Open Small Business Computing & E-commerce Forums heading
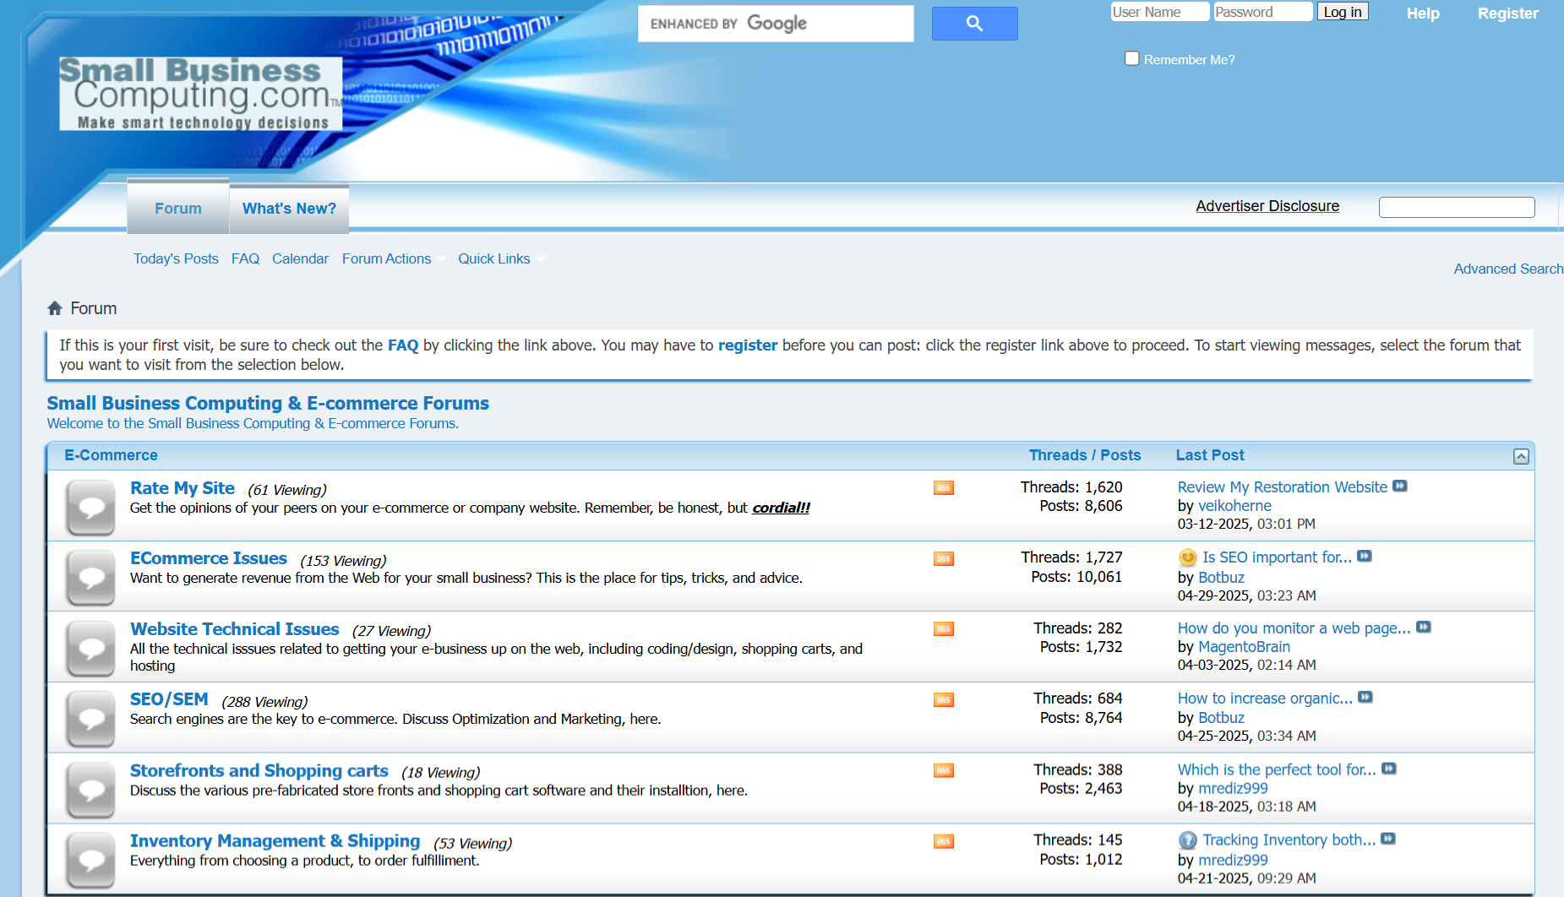The image size is (1564, 897). pos(268,404)
